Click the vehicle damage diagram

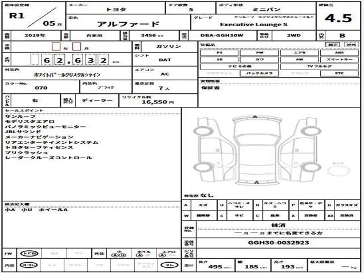pyautogui.click(x=257, y=150)
